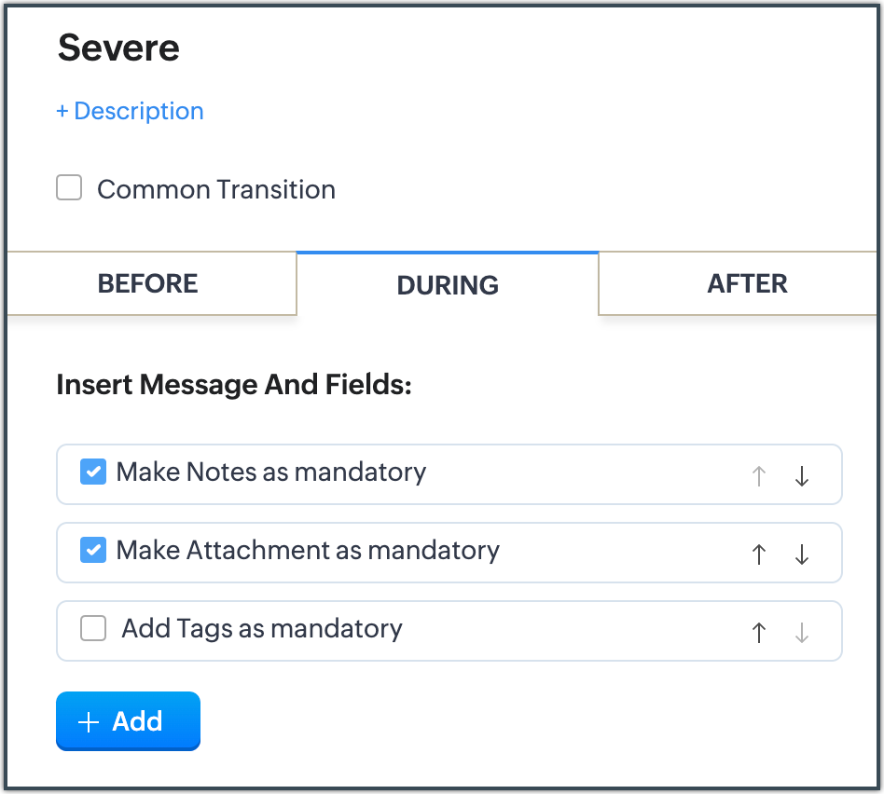Click the Make Attachment as mandatory label
Image resolution: width=884 pixels, height=794 pixels.
308,551
